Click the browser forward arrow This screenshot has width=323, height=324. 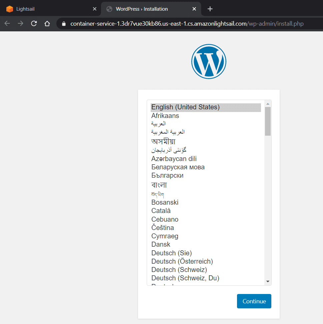[x=20, y=24]
